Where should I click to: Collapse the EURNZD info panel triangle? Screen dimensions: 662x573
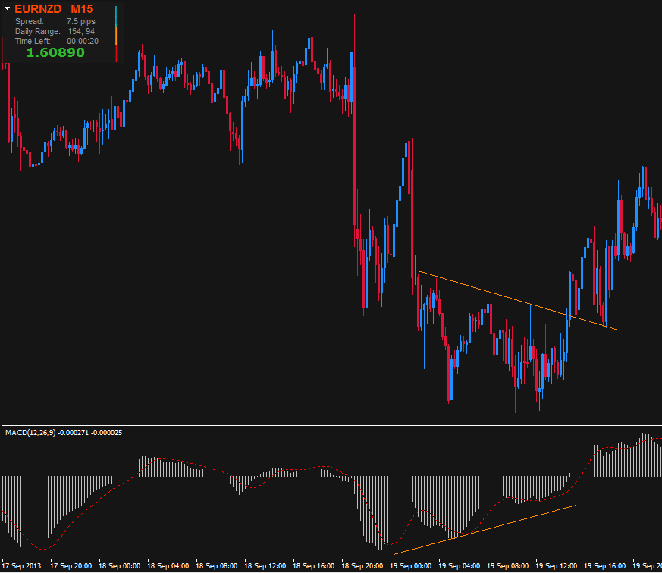[6, 10]
